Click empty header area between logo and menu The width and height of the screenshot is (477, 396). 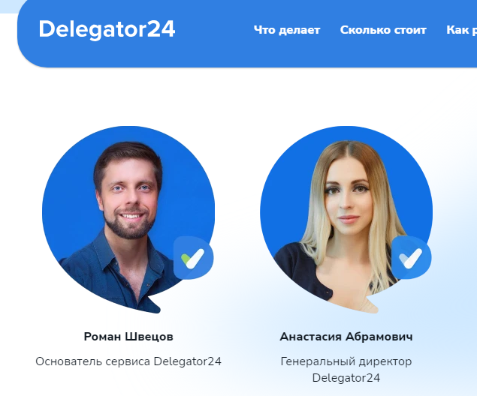215,30
